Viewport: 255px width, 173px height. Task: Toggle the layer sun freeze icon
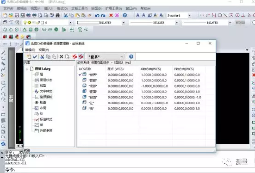click(29, 23)
